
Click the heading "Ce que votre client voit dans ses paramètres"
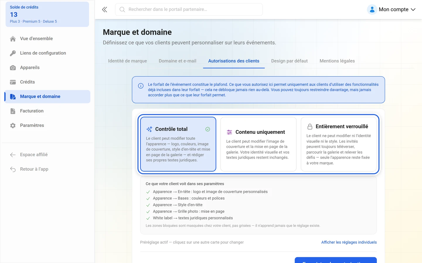coord(185,184)
